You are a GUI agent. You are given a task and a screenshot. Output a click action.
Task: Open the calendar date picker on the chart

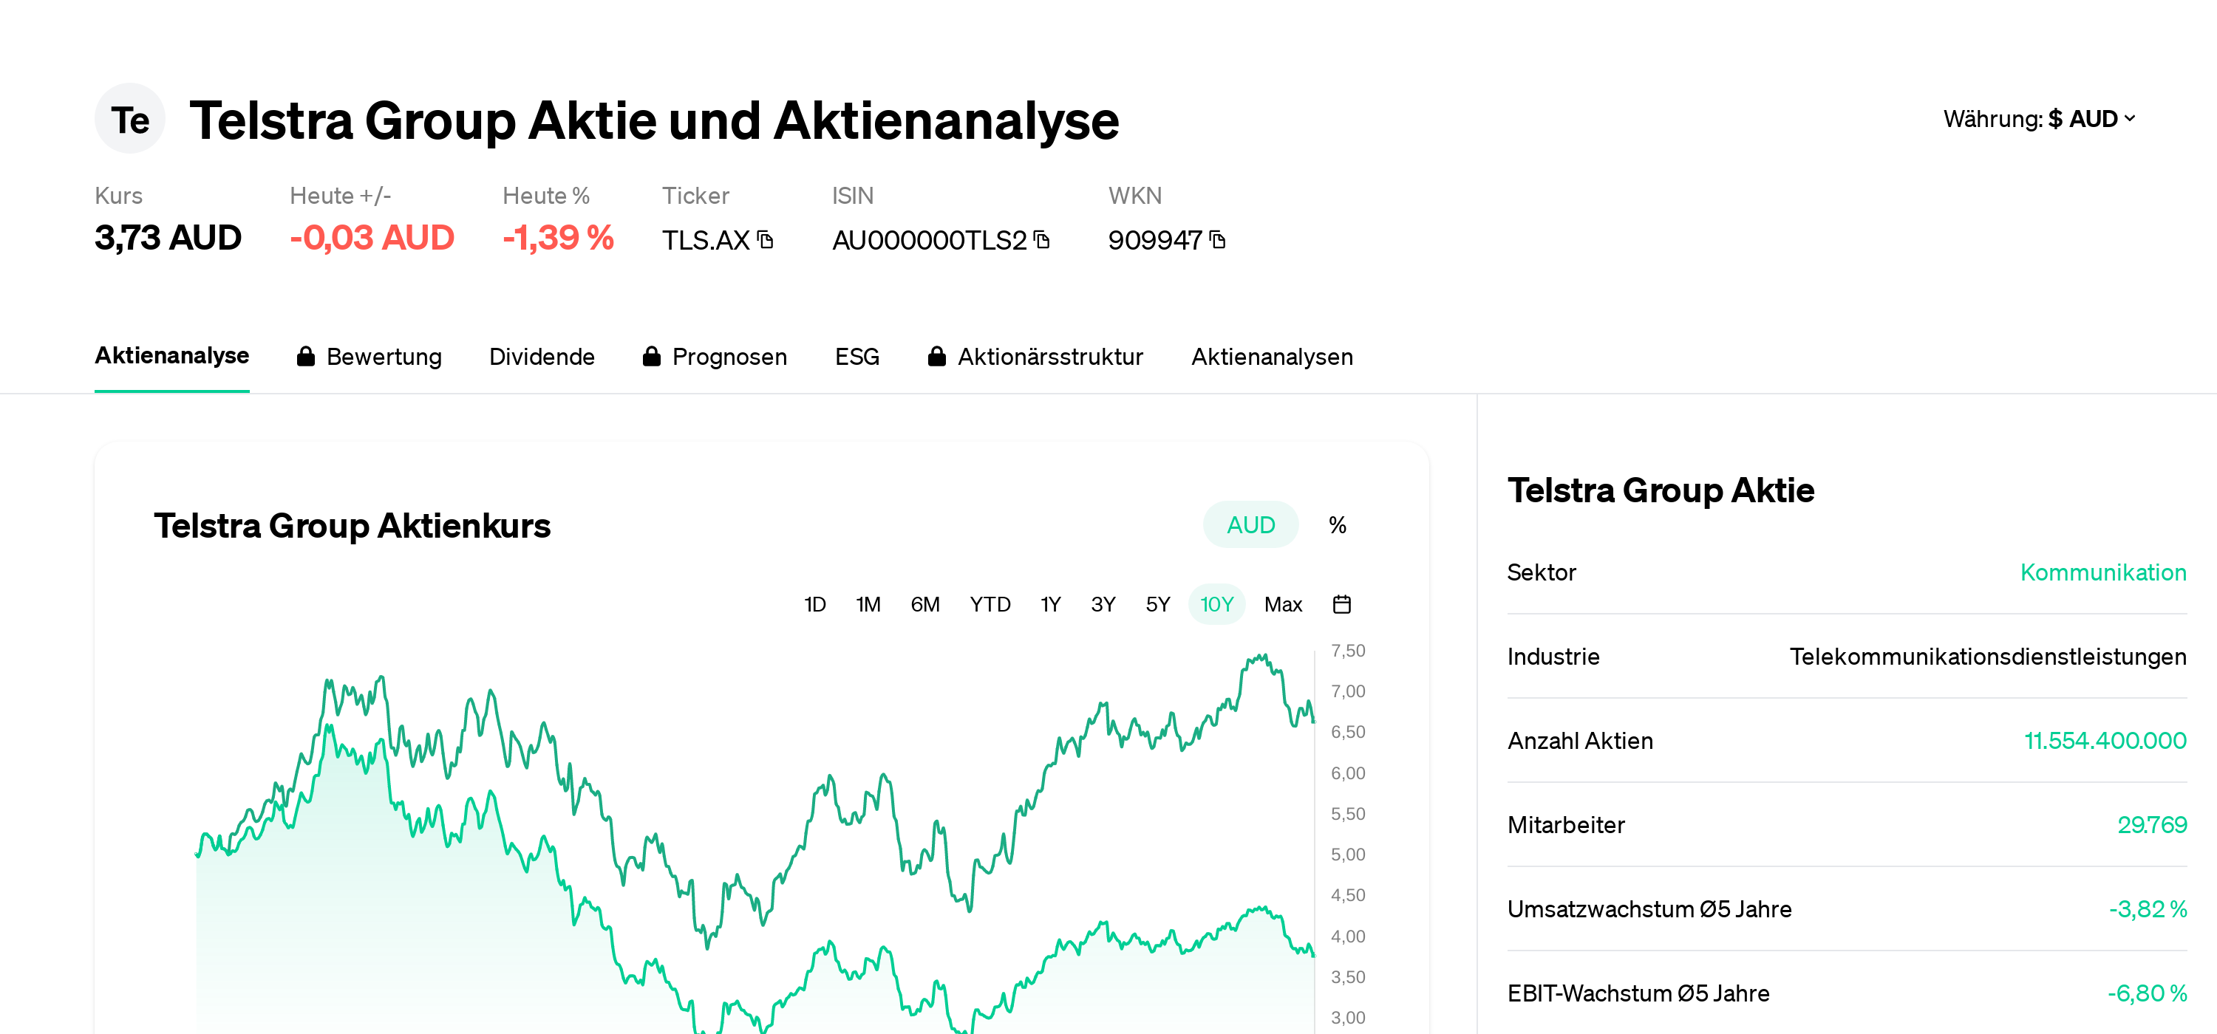tap(1343, 604)
